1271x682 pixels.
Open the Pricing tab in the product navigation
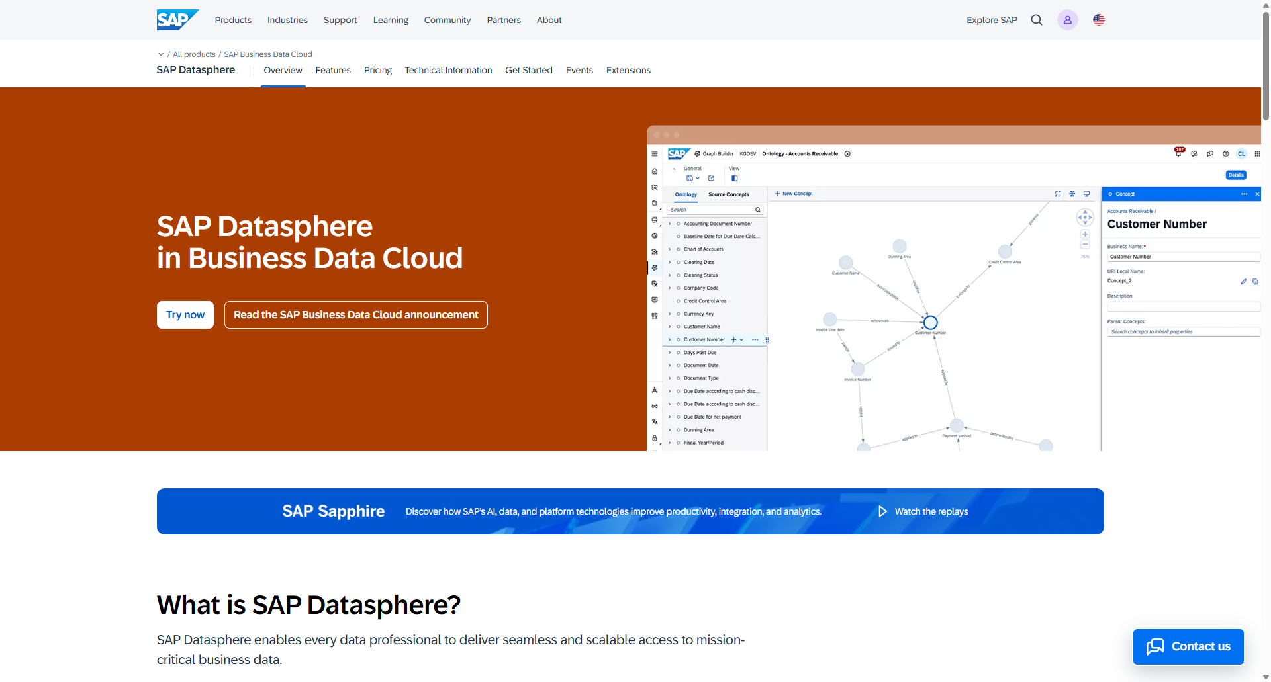pyautogui.click(x=377, y=70)
